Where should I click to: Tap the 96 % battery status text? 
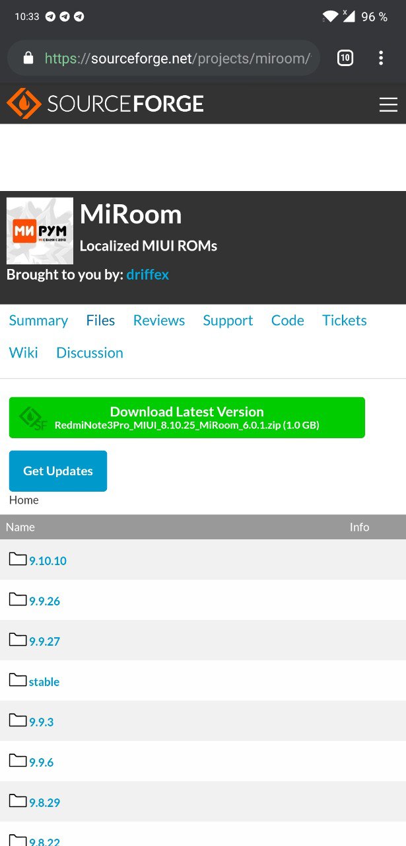tap(374, 17)
